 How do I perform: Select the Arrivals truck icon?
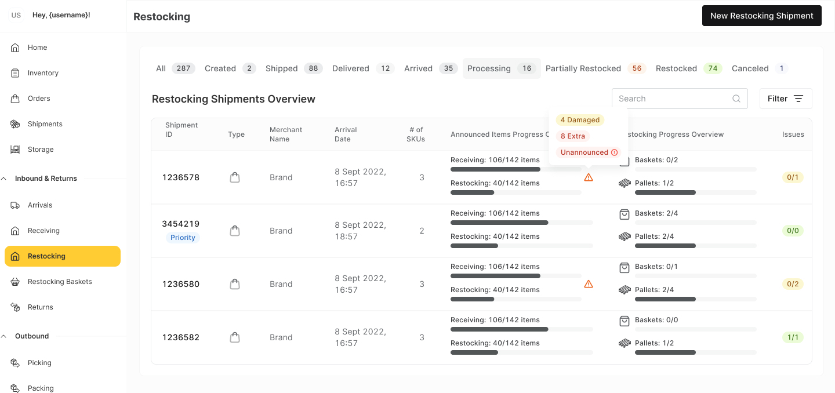[x=16, y=205]
